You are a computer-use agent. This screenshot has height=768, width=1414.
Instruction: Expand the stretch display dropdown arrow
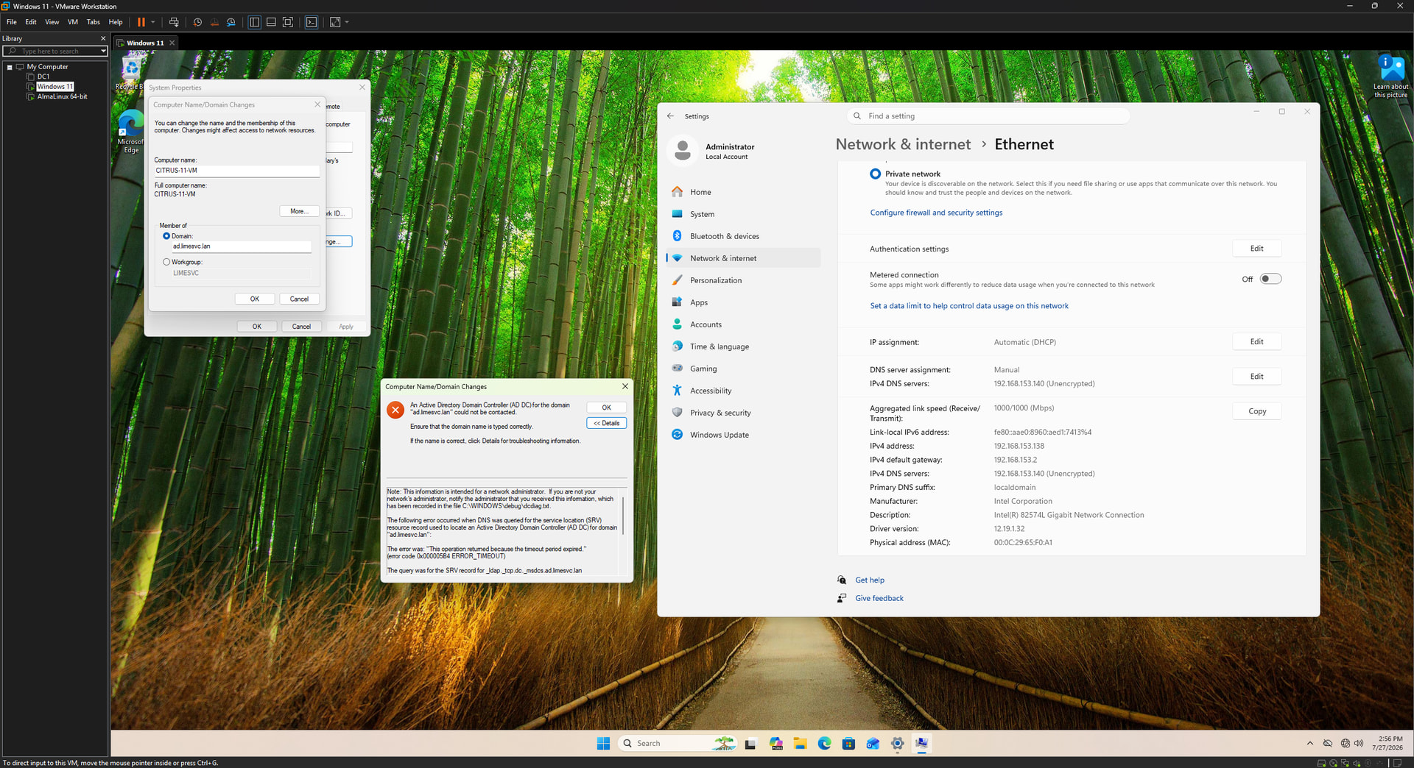[347, 22]
